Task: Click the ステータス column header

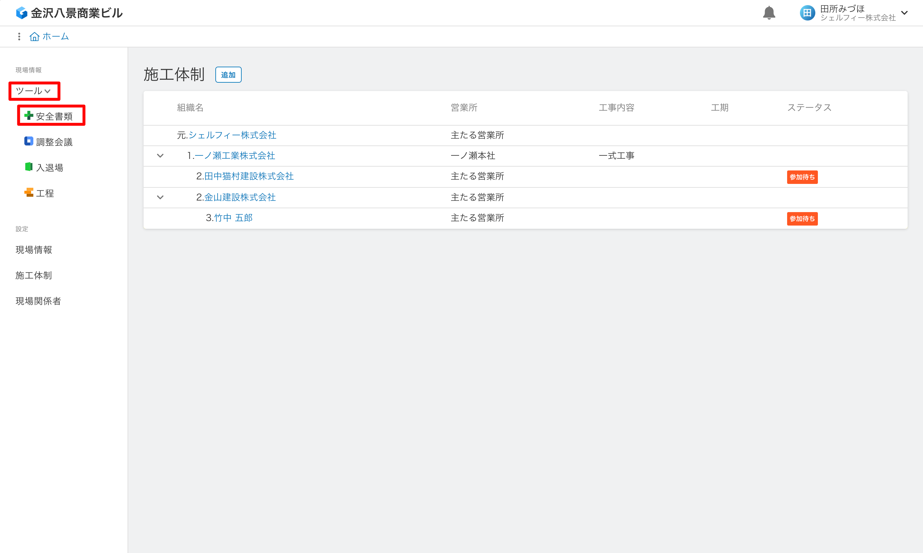Action: (809, 108)
